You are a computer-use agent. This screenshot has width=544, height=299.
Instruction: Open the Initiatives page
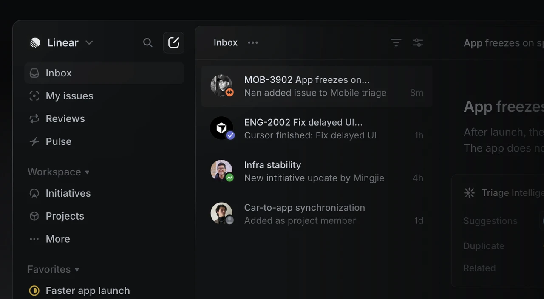[68, 193]
